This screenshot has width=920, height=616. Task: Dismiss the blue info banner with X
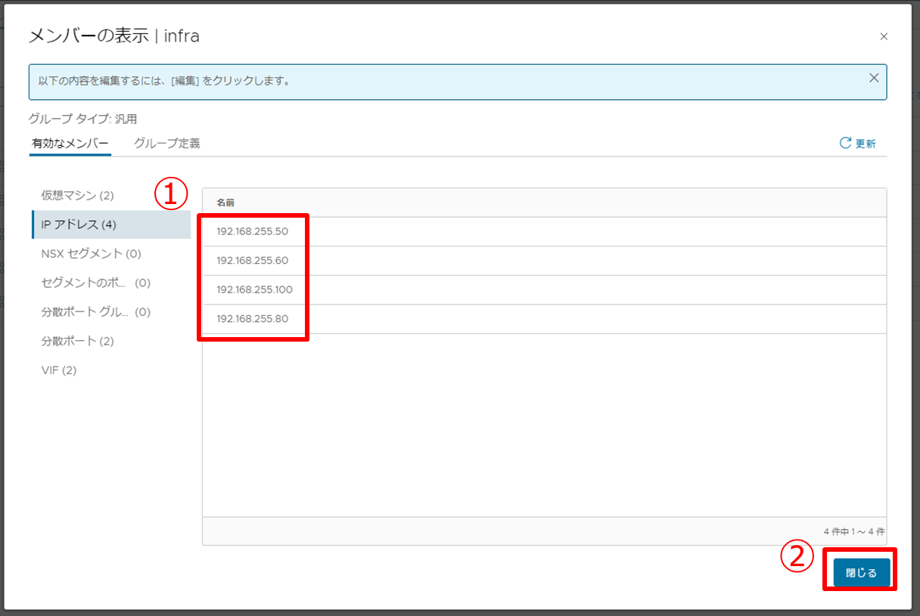[874, 78]
